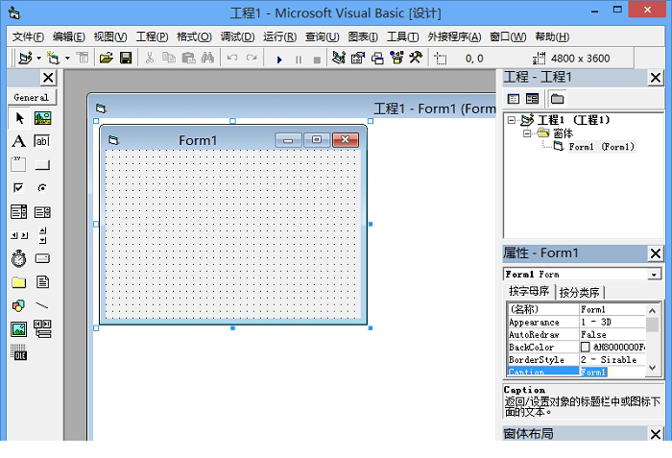Select the DriveListBox control tool

tap(42, 258)
